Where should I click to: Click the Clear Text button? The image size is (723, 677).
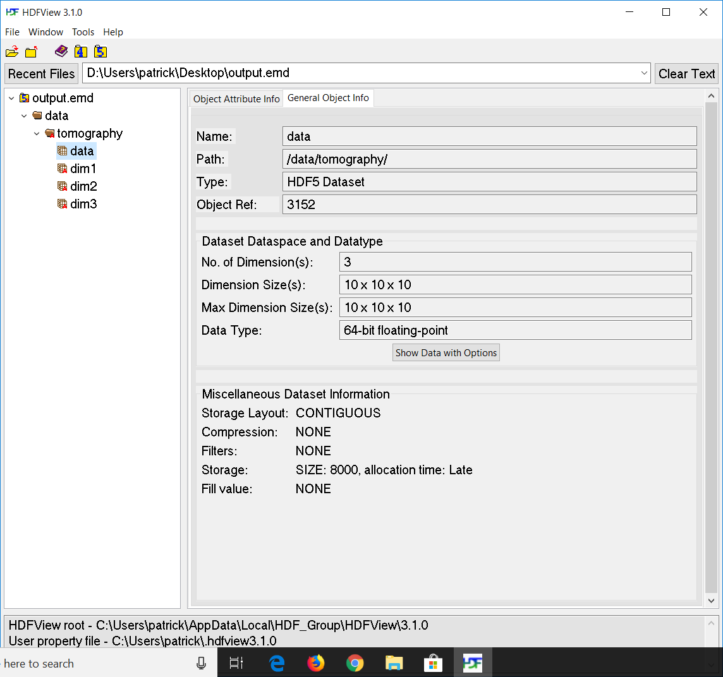686,73
